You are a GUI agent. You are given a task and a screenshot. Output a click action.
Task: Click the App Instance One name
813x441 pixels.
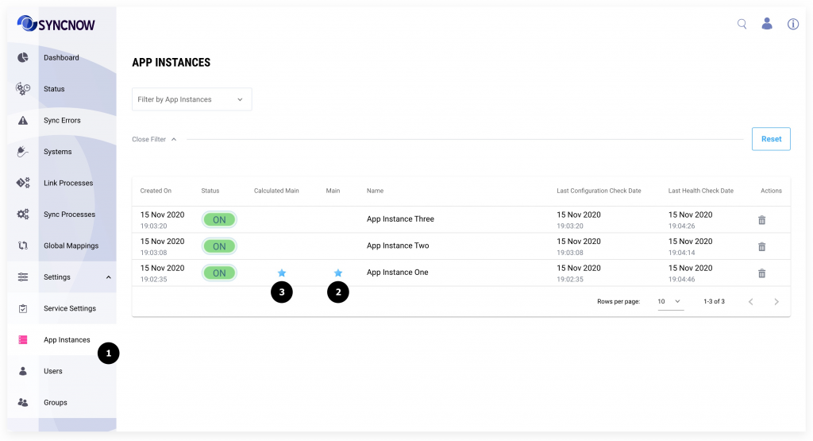(397, 273)
